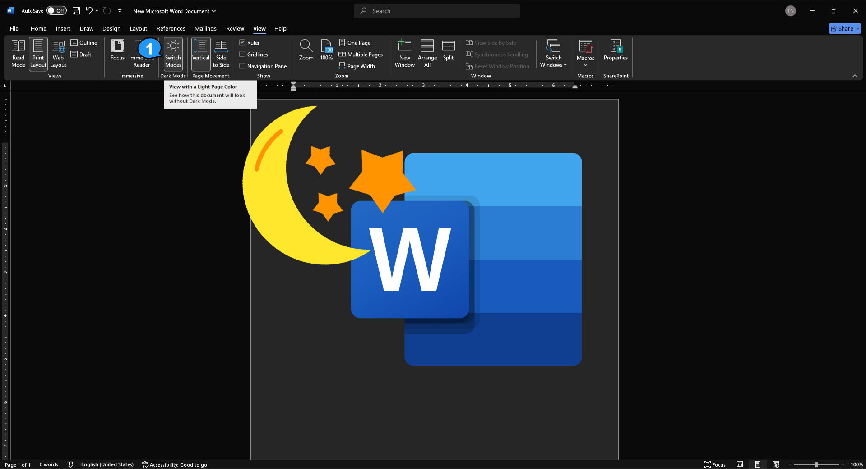This screenshot has height=469, width=866.
Task: Set zoom to 100%
Action: [x=326, y=50]
